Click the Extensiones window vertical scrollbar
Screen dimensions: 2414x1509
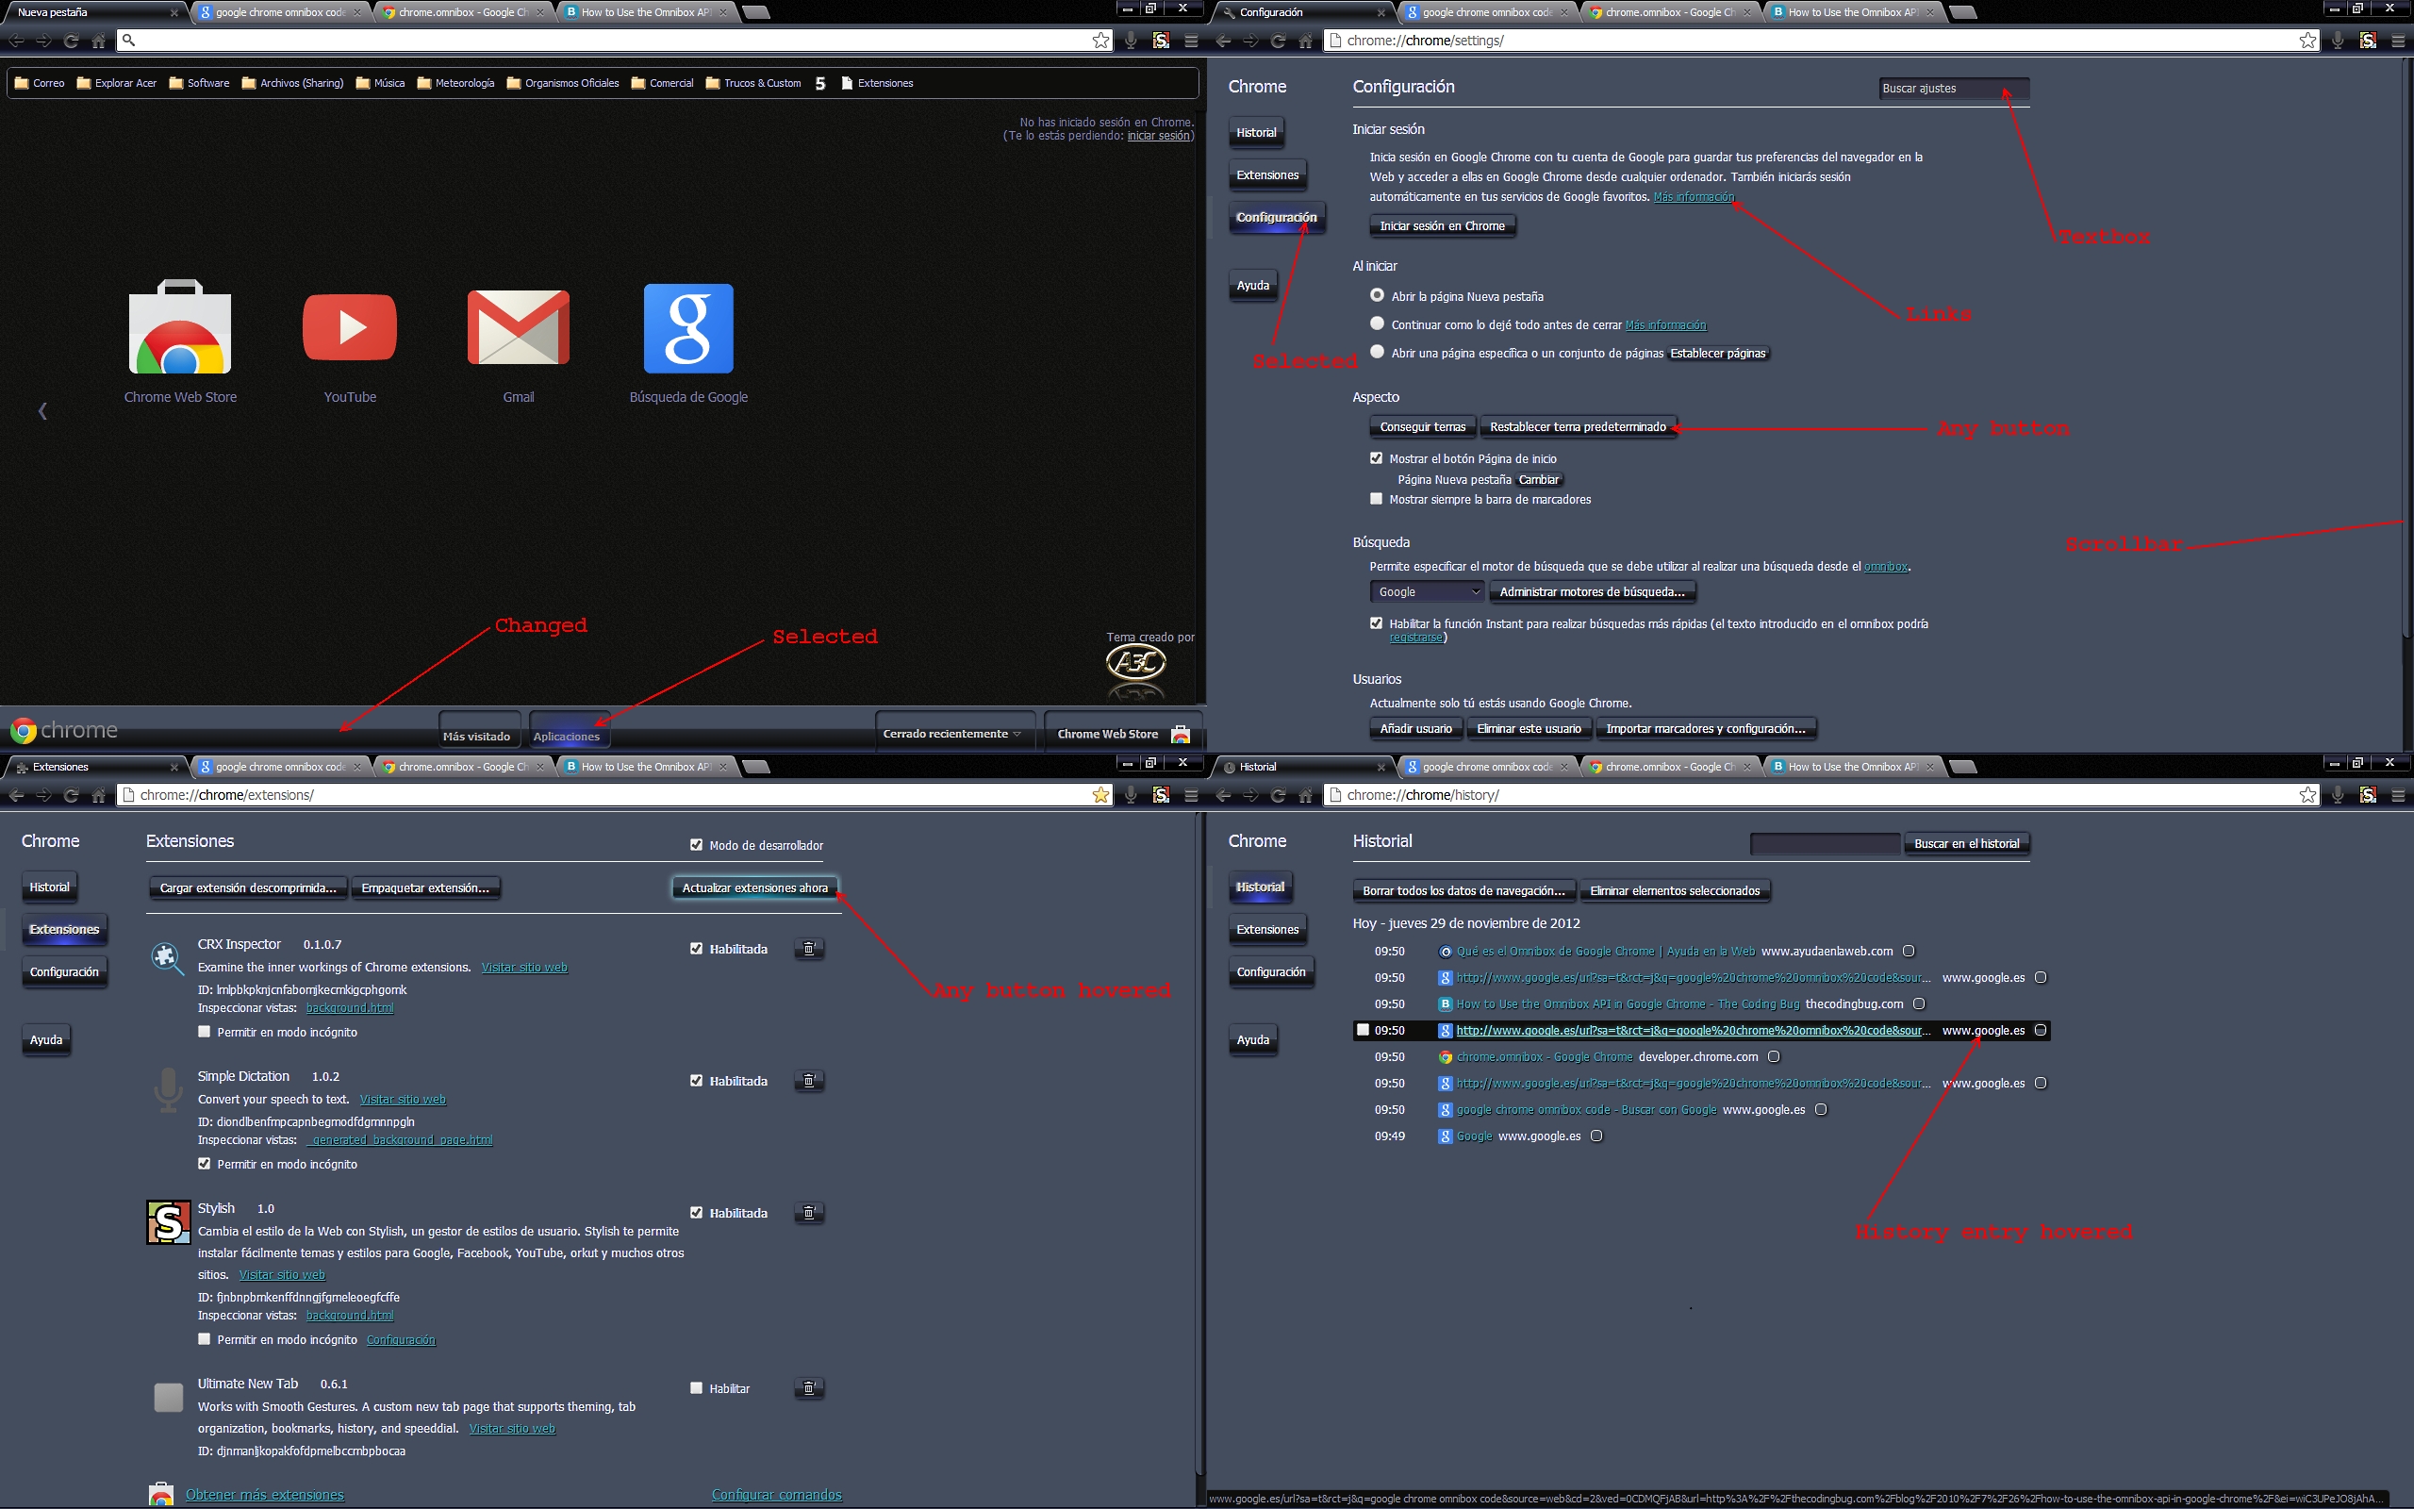[1199, 1143]
